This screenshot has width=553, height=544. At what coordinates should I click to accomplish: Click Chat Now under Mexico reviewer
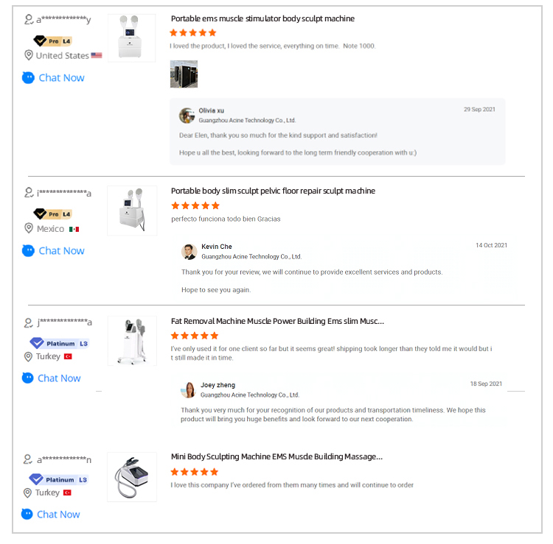[61, 251]
